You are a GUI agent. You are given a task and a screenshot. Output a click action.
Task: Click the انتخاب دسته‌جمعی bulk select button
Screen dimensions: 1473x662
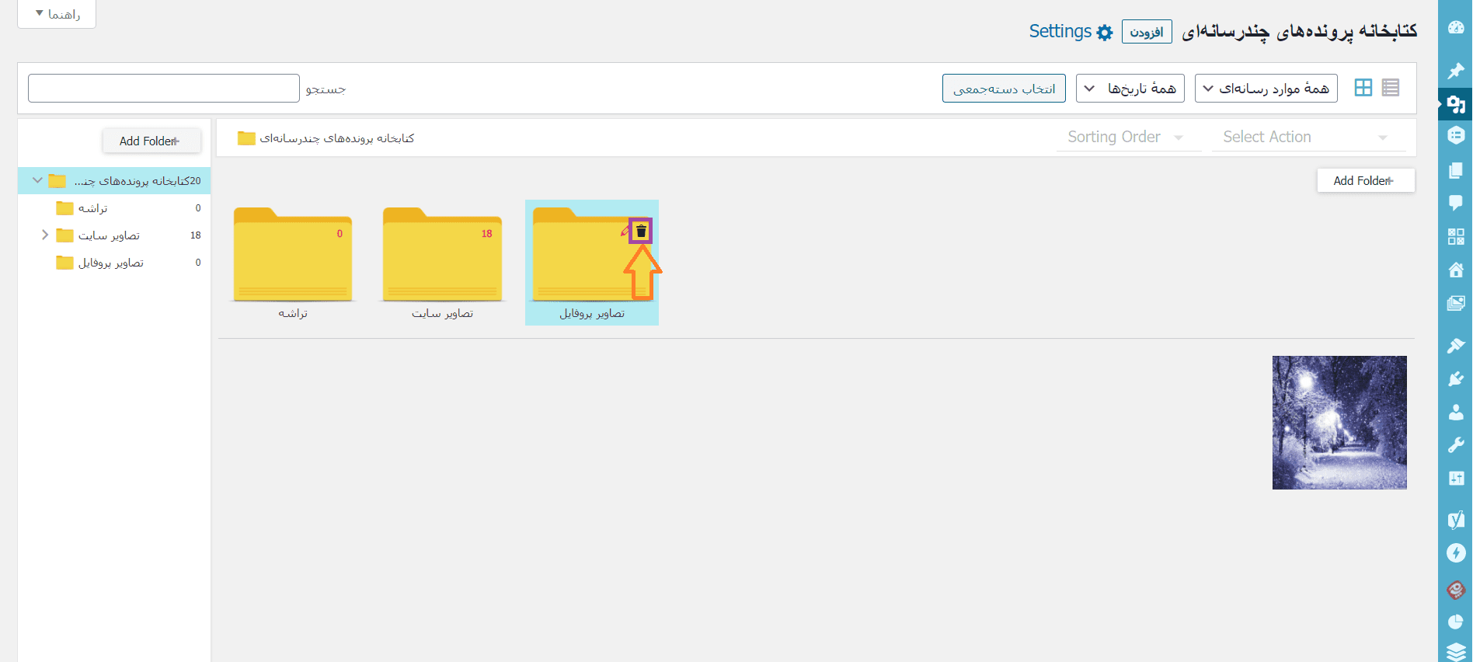coord(1004,89)
